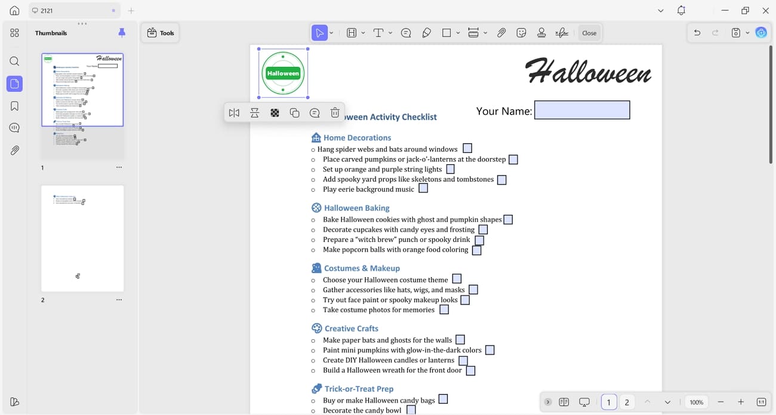Image resolution: width=776 pixels, height=415 pixels.
Task: Open the Measure tool dropdown arrow
Action: point(485,33)
